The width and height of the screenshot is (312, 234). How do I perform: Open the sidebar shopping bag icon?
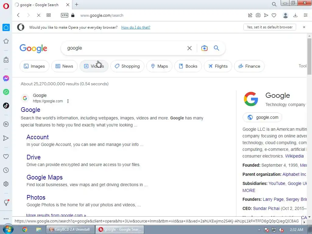6,60
